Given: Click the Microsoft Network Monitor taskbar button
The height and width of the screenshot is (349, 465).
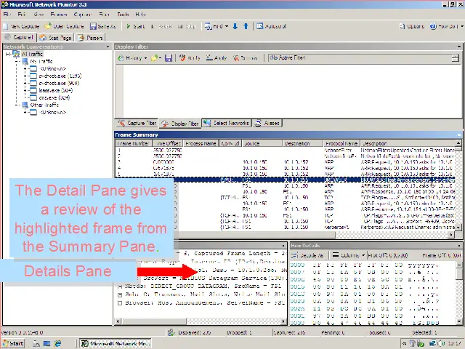Looking at the screenshot, I should point(116,343).
